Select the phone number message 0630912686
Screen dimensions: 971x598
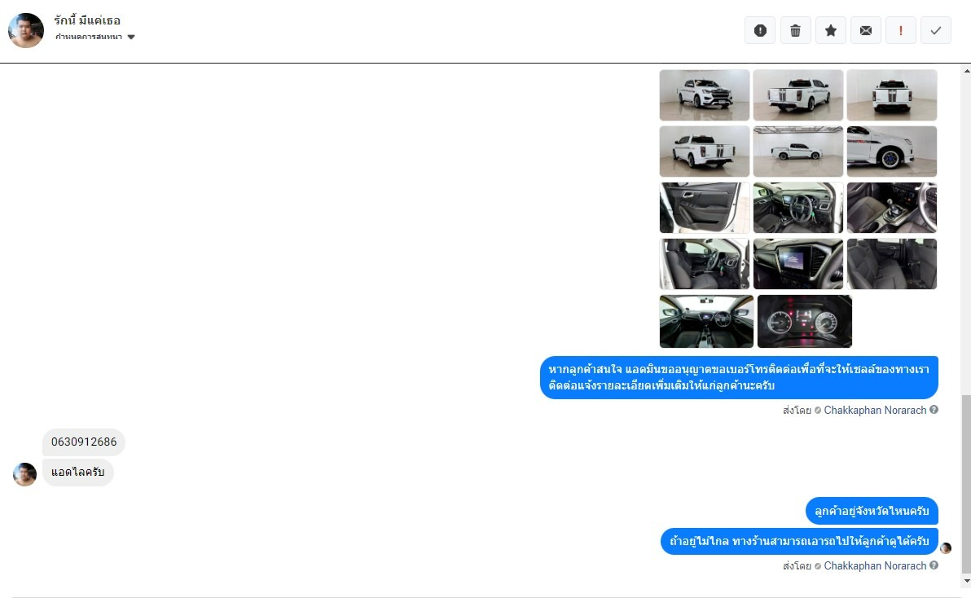click(x=84, y=442)
